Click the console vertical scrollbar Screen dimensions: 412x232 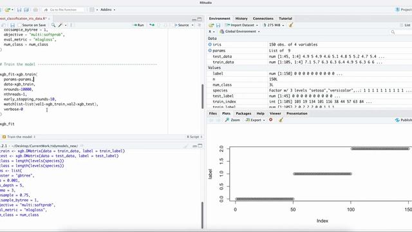coord(203,215)
